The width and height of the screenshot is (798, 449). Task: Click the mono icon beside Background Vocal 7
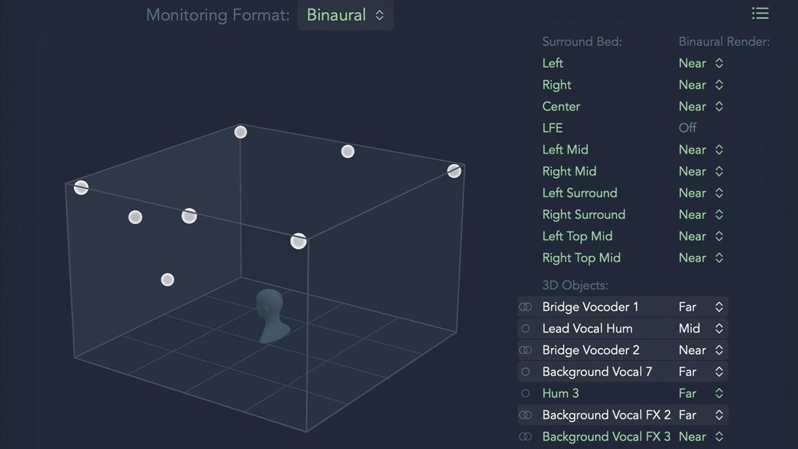(x=525, y=372)
